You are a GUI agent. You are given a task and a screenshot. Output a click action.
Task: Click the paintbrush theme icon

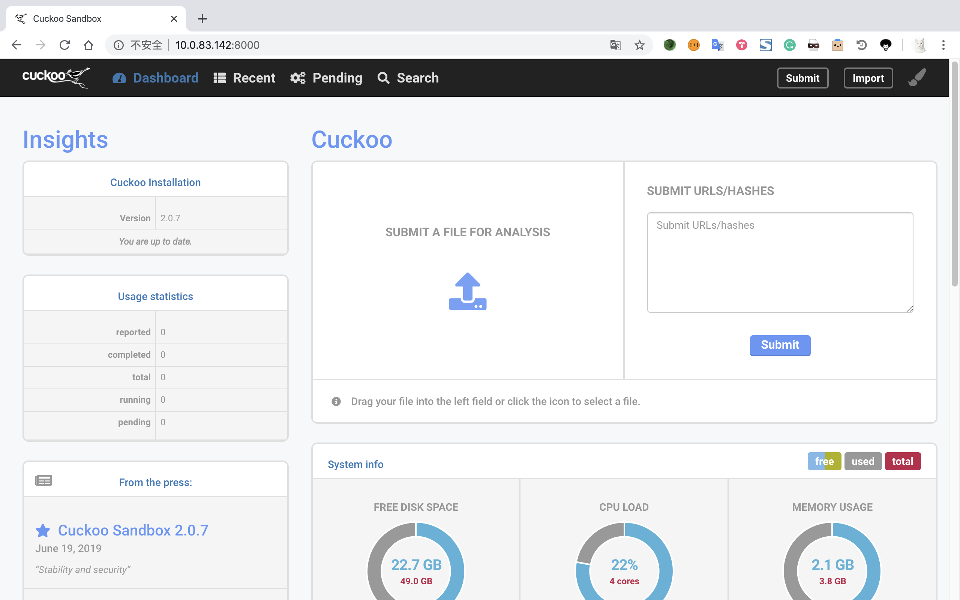(918, 77)
